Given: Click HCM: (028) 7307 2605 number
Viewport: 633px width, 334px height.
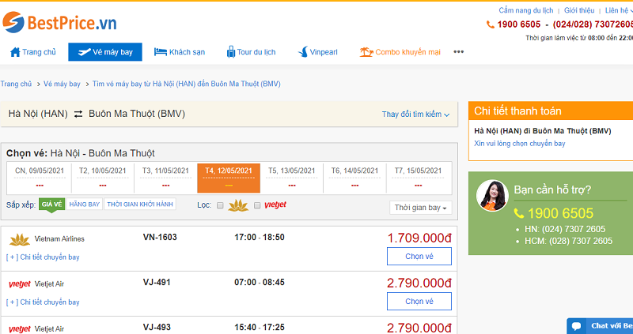Looking at the screenshot, I should 569,241.
